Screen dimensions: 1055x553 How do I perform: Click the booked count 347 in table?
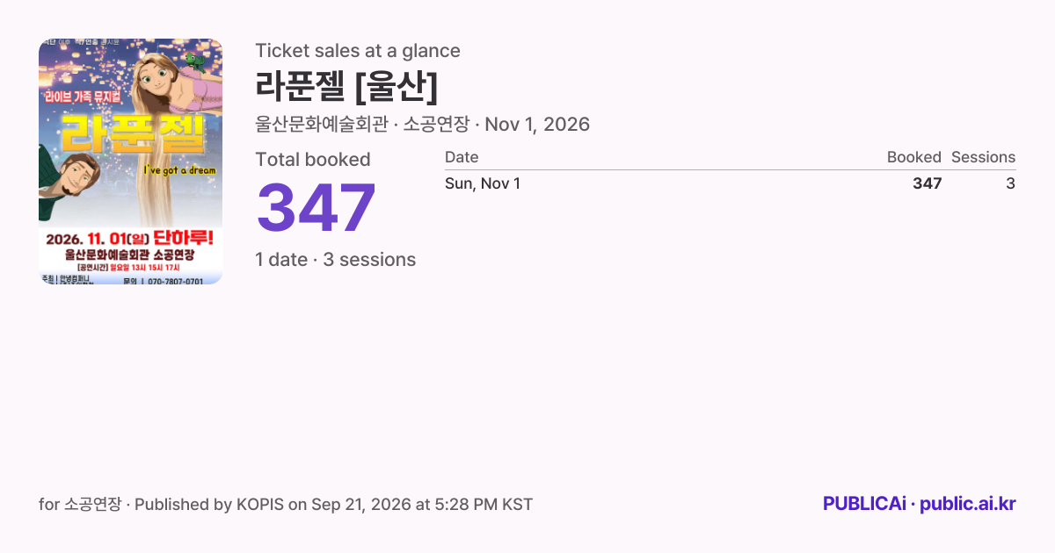click(x=928, y=183)
